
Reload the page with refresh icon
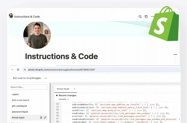coord(18,70)
